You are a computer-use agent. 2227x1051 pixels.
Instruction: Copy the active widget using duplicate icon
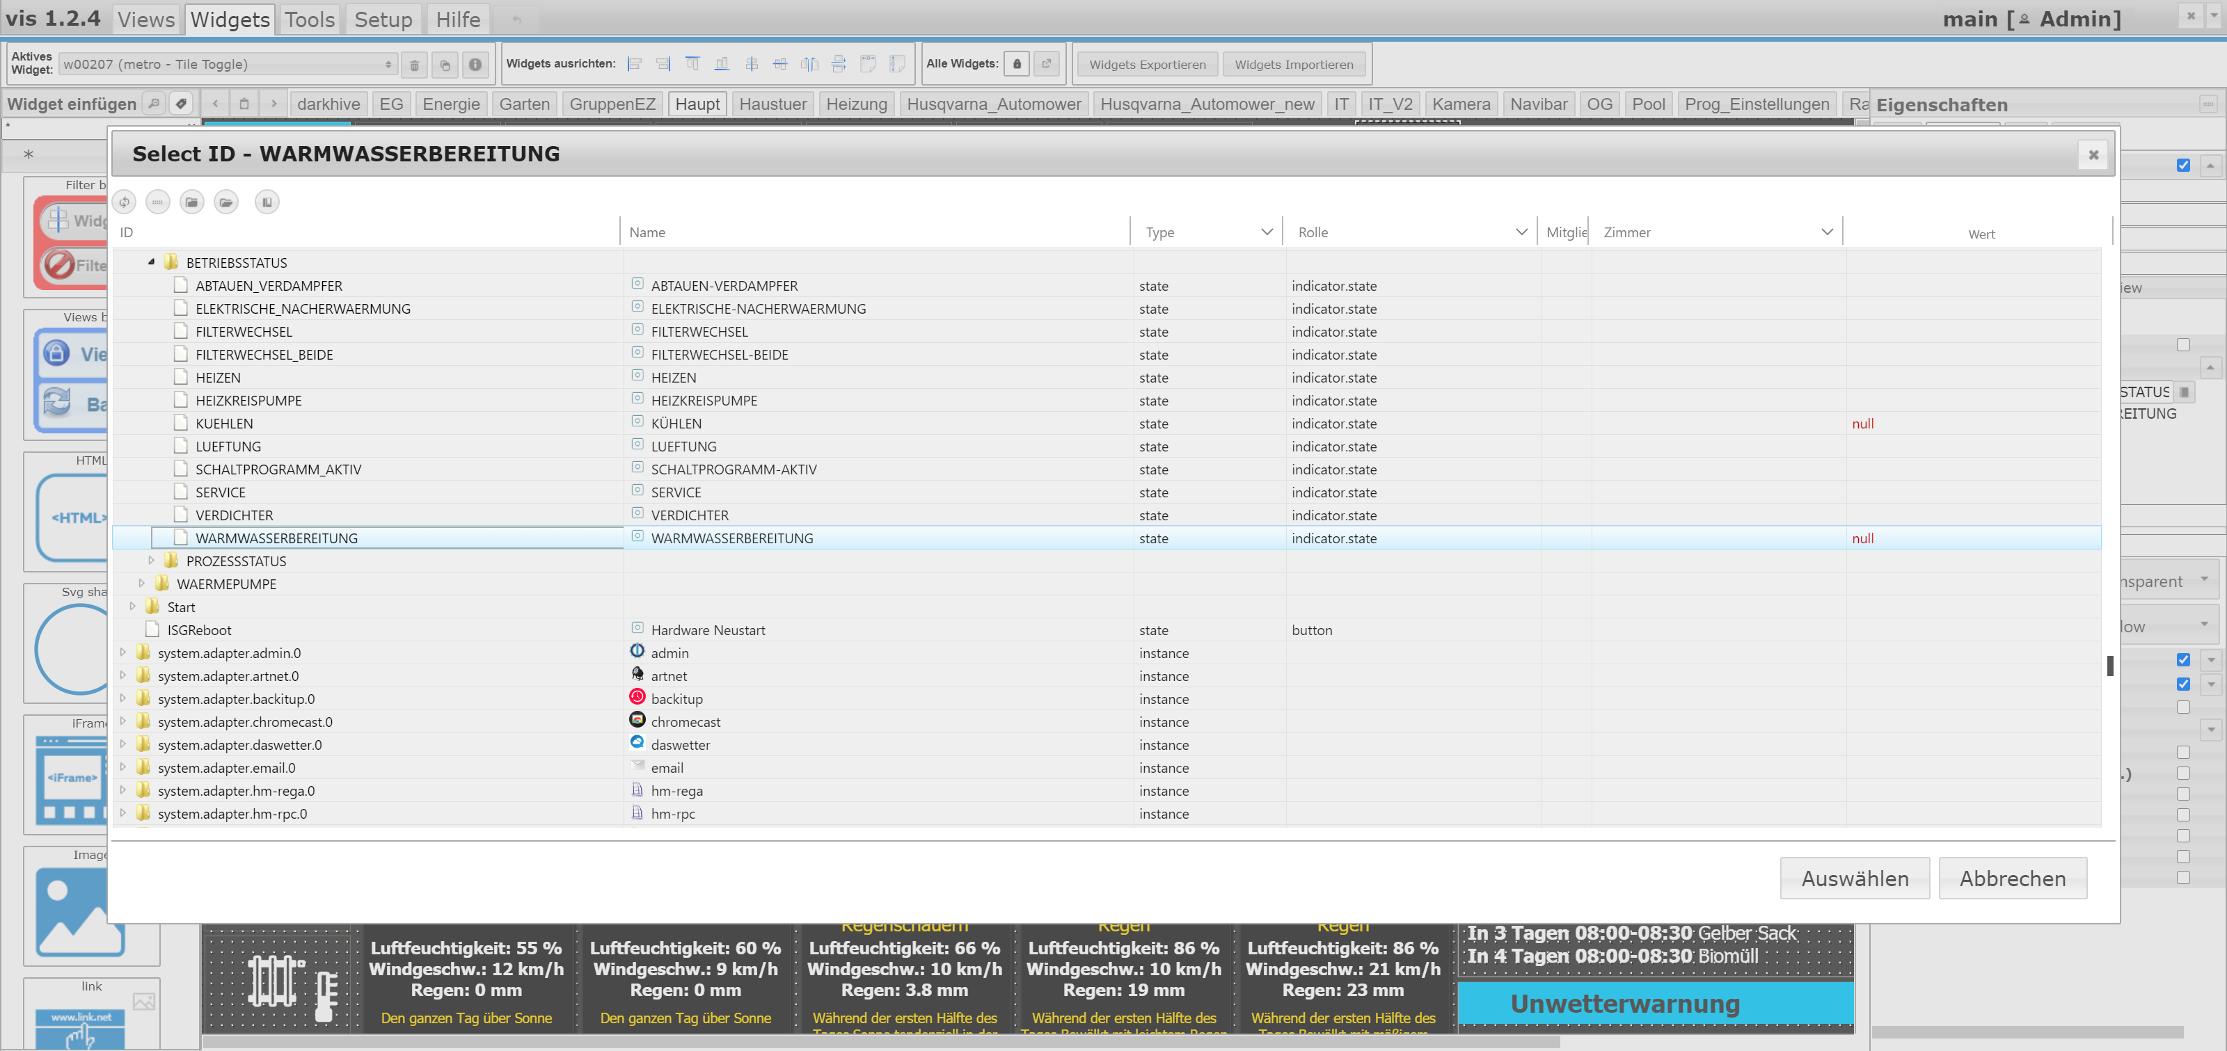445,65
